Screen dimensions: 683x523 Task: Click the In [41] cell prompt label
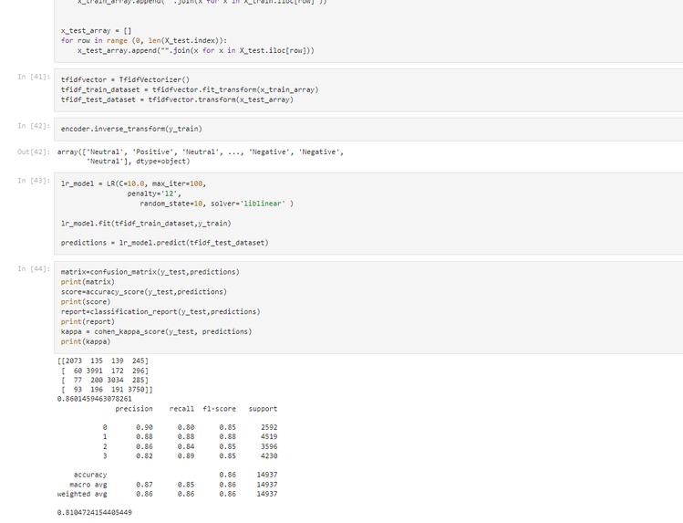pyautogui.click(x=34, y=77)
